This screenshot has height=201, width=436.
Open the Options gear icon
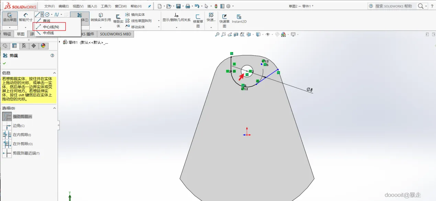[228, 6]
